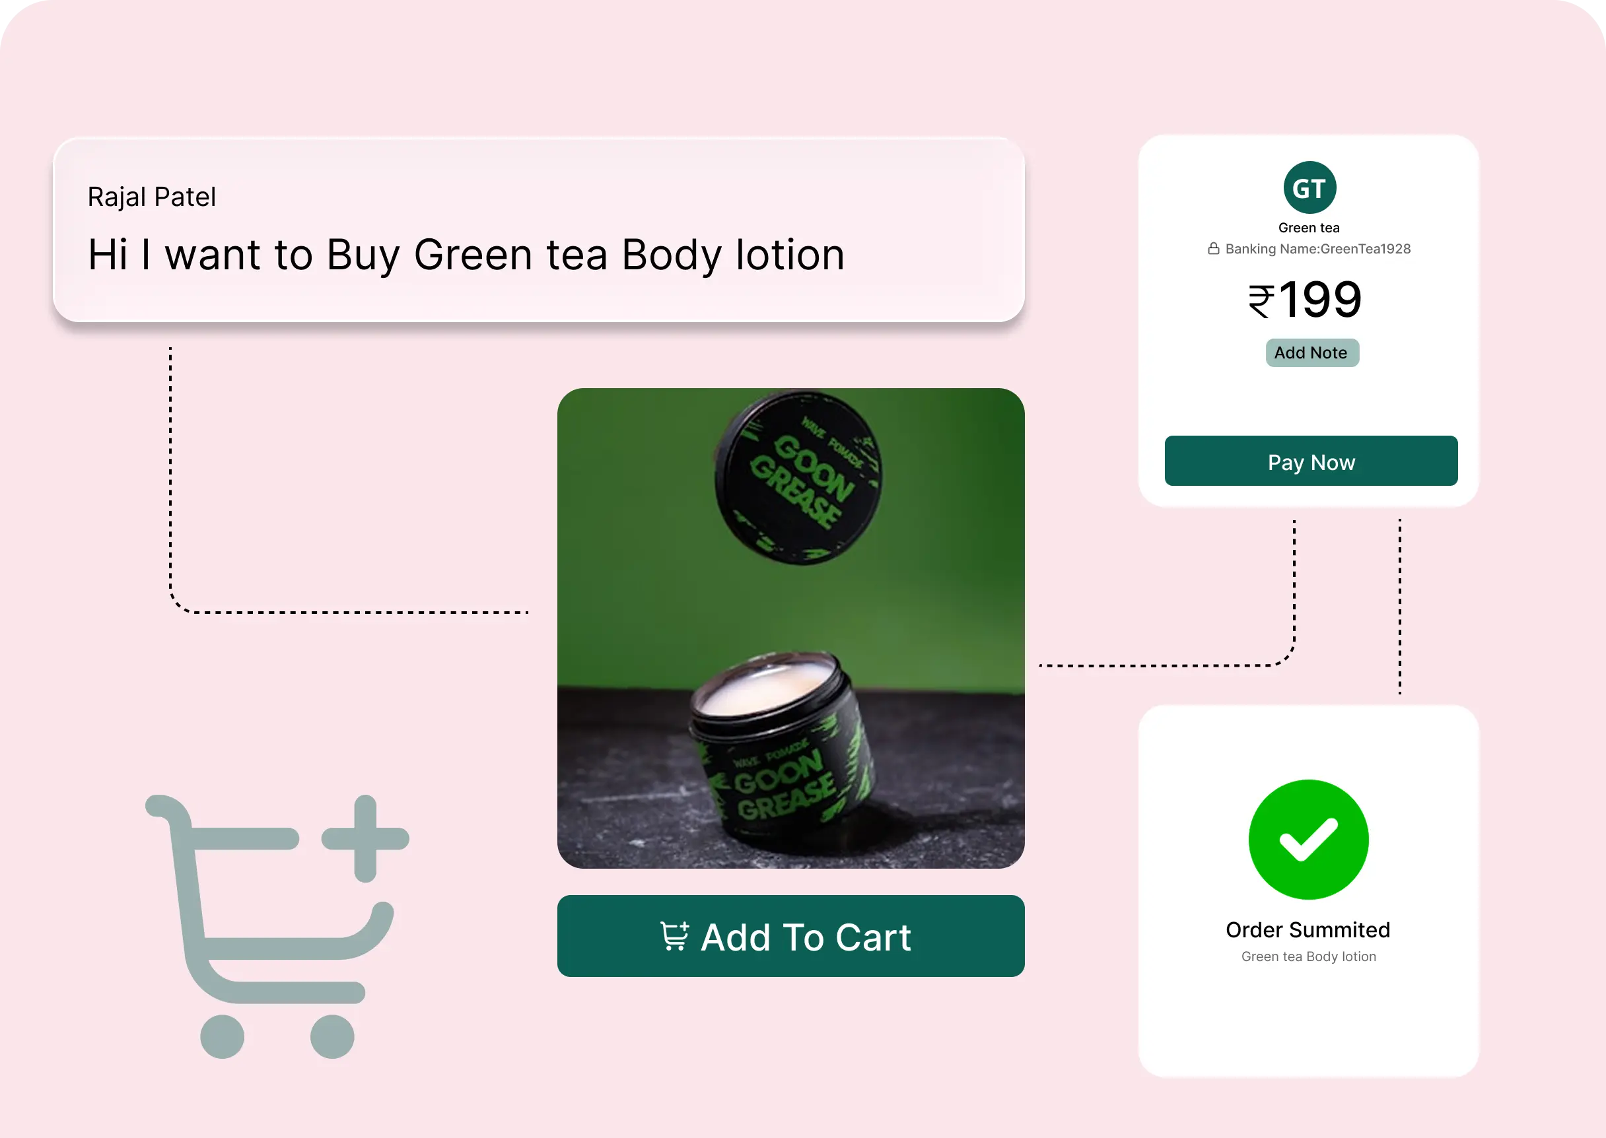Click the Green tea merchant name label

point(1309,228)
